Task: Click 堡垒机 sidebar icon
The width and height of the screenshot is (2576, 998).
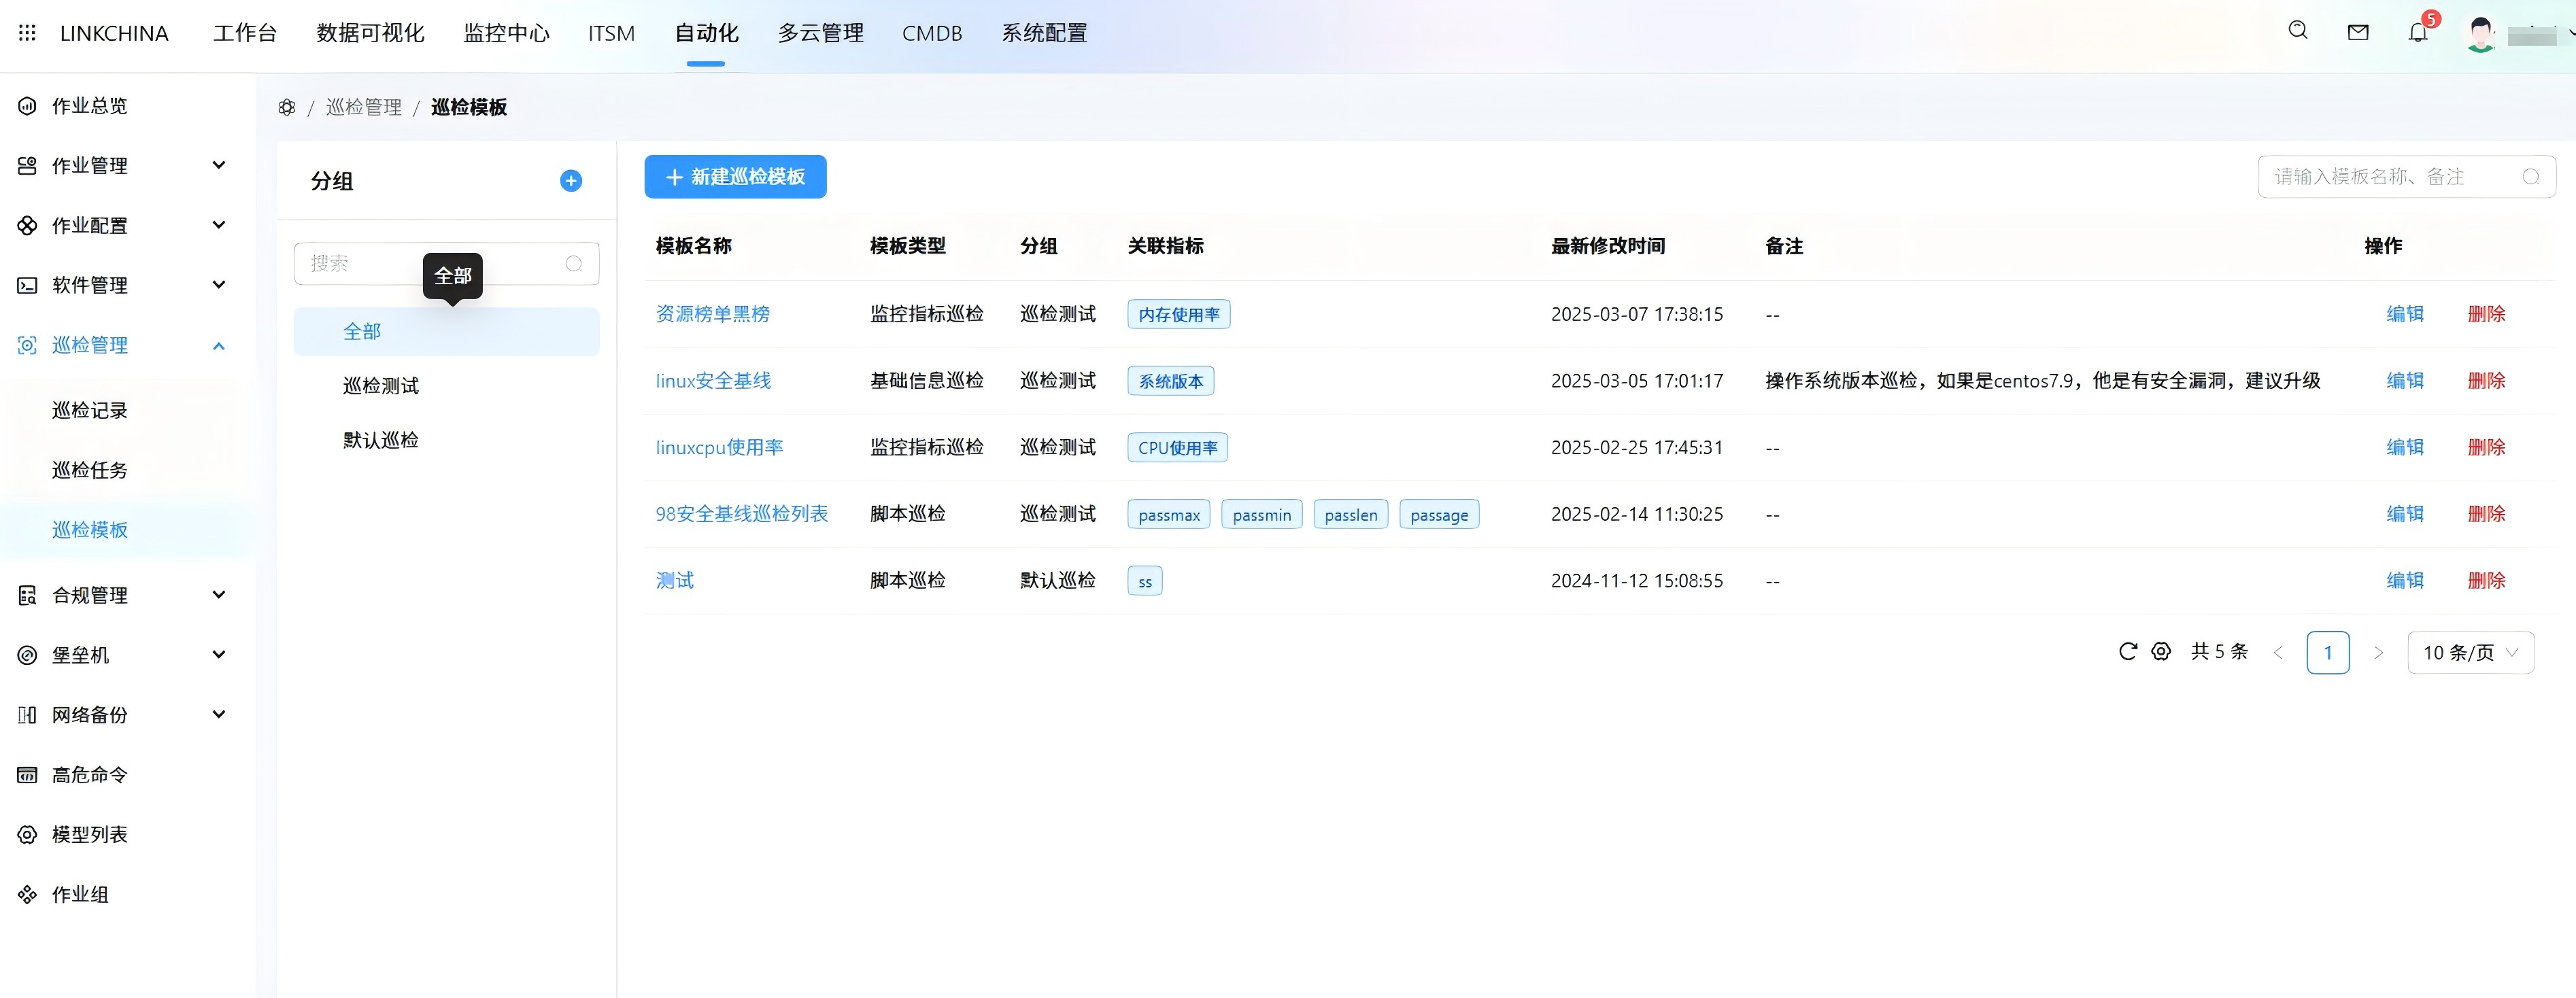Action: (x=27, y=655)
